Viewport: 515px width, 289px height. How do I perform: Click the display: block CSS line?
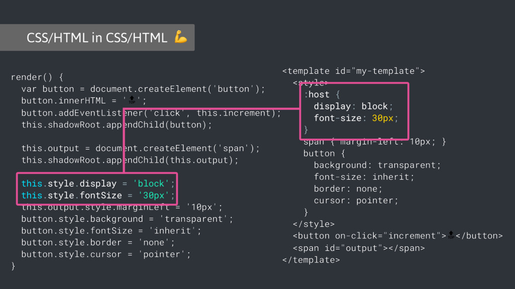click(353, 106)
